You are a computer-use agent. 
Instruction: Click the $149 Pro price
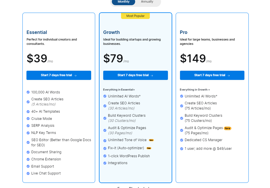point(193,58)
